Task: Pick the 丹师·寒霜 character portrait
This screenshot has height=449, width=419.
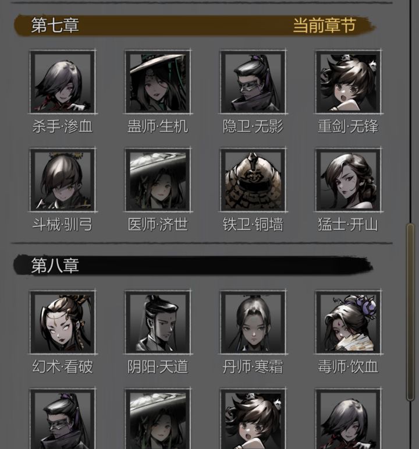Action: 253,322
